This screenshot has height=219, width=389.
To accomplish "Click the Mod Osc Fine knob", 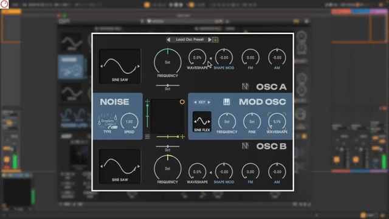I will [252, 122].
